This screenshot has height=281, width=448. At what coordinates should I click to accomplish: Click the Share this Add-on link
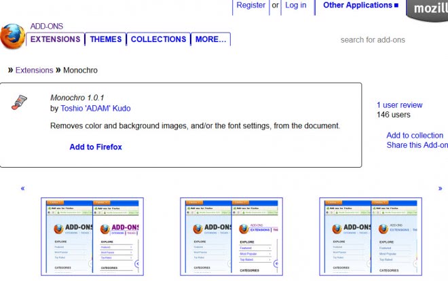[417, 145]
